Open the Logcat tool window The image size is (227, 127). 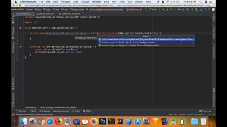45,111
